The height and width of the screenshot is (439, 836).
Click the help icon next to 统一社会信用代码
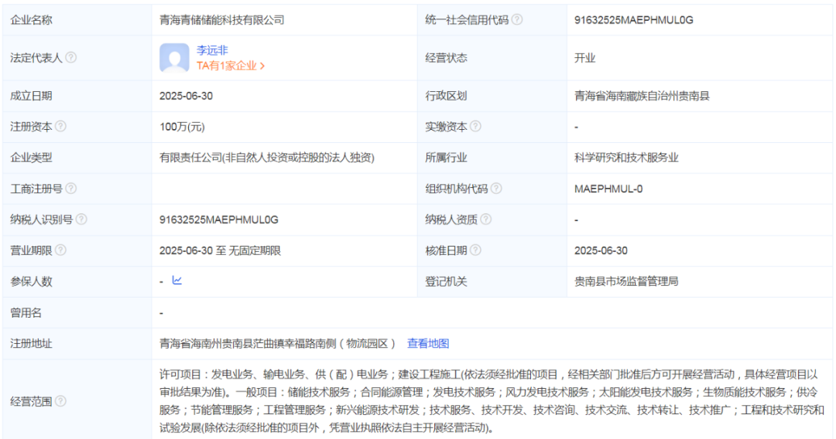click(x=517, y=20)
